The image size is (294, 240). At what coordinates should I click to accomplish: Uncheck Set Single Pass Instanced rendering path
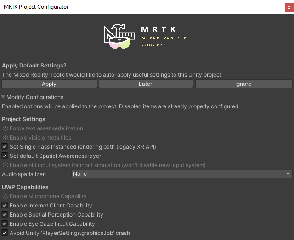pos(5,147)
